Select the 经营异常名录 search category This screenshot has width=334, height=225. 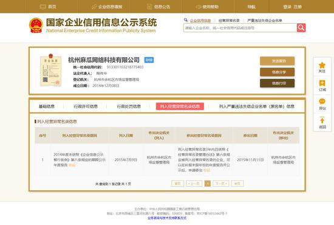[229, 21]
